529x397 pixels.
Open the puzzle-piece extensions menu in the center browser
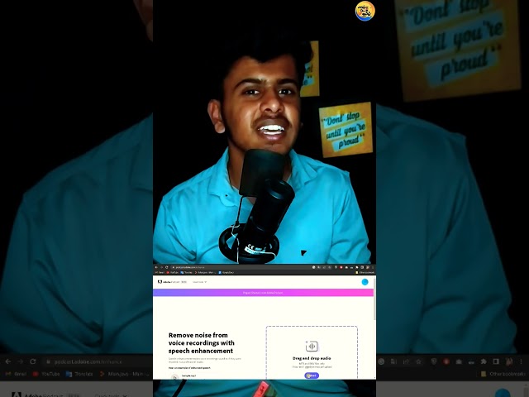[357, 267]
